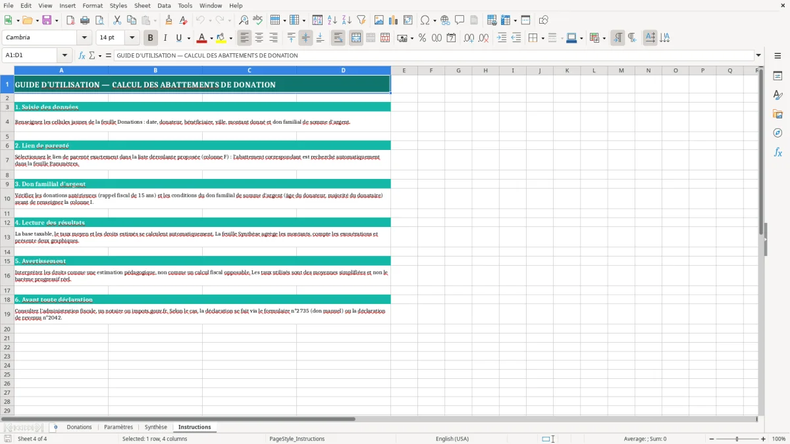
Task: Open the Special Character dropdown arrow
Action: coord(434,20)
